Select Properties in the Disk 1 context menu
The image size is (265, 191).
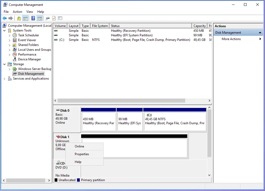[x=82, y=154]
